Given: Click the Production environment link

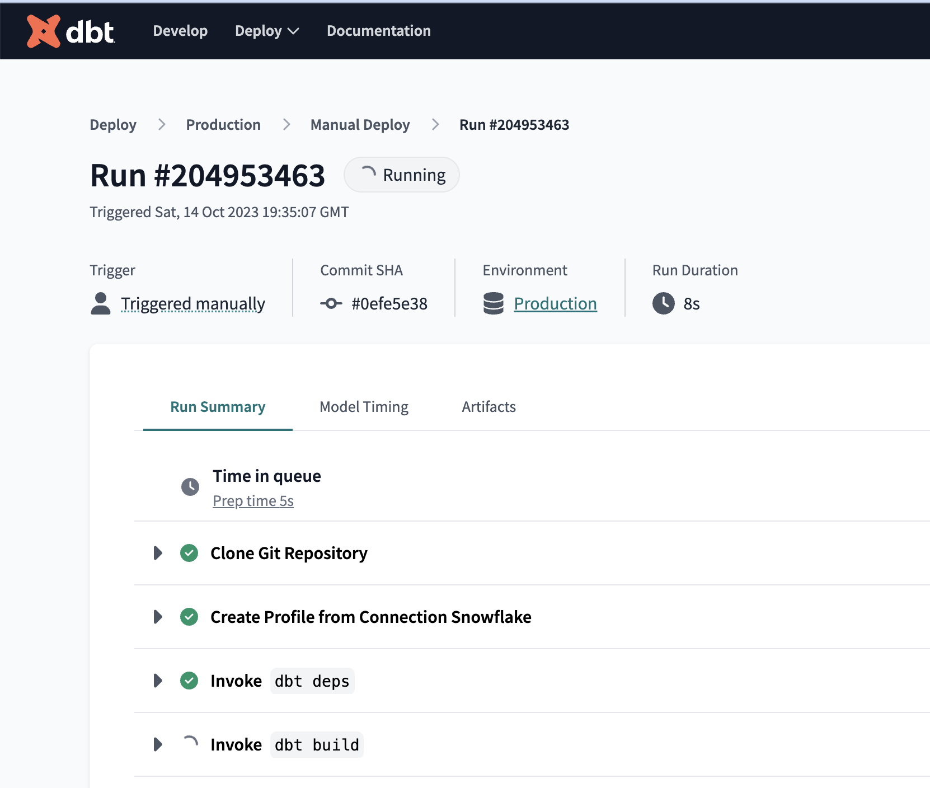Looking at the screenshot, I should (555, 303).
